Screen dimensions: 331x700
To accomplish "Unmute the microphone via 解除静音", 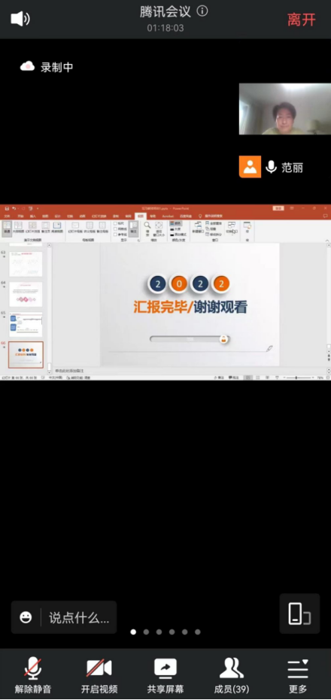I will pyautogui.click(x=32, y=677).
